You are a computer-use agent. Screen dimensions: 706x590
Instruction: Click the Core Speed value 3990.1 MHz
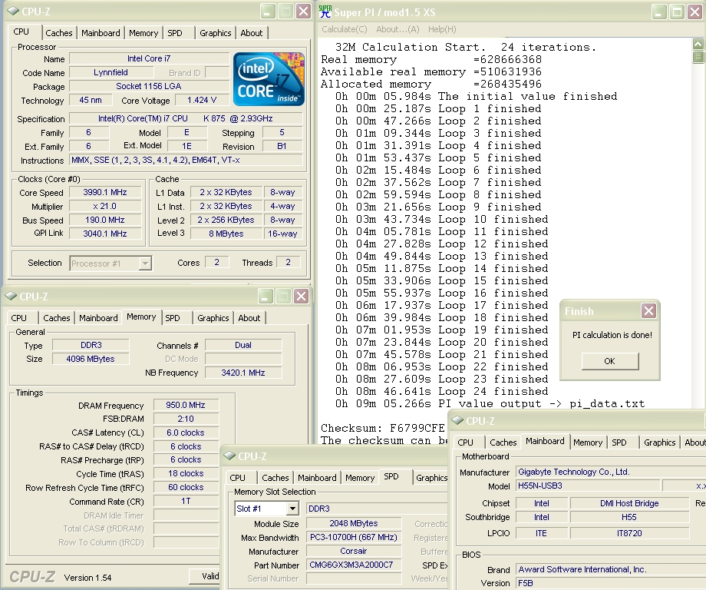tap(105, 193)
